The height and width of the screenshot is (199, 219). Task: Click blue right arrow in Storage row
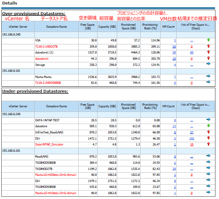coord(208,64)
